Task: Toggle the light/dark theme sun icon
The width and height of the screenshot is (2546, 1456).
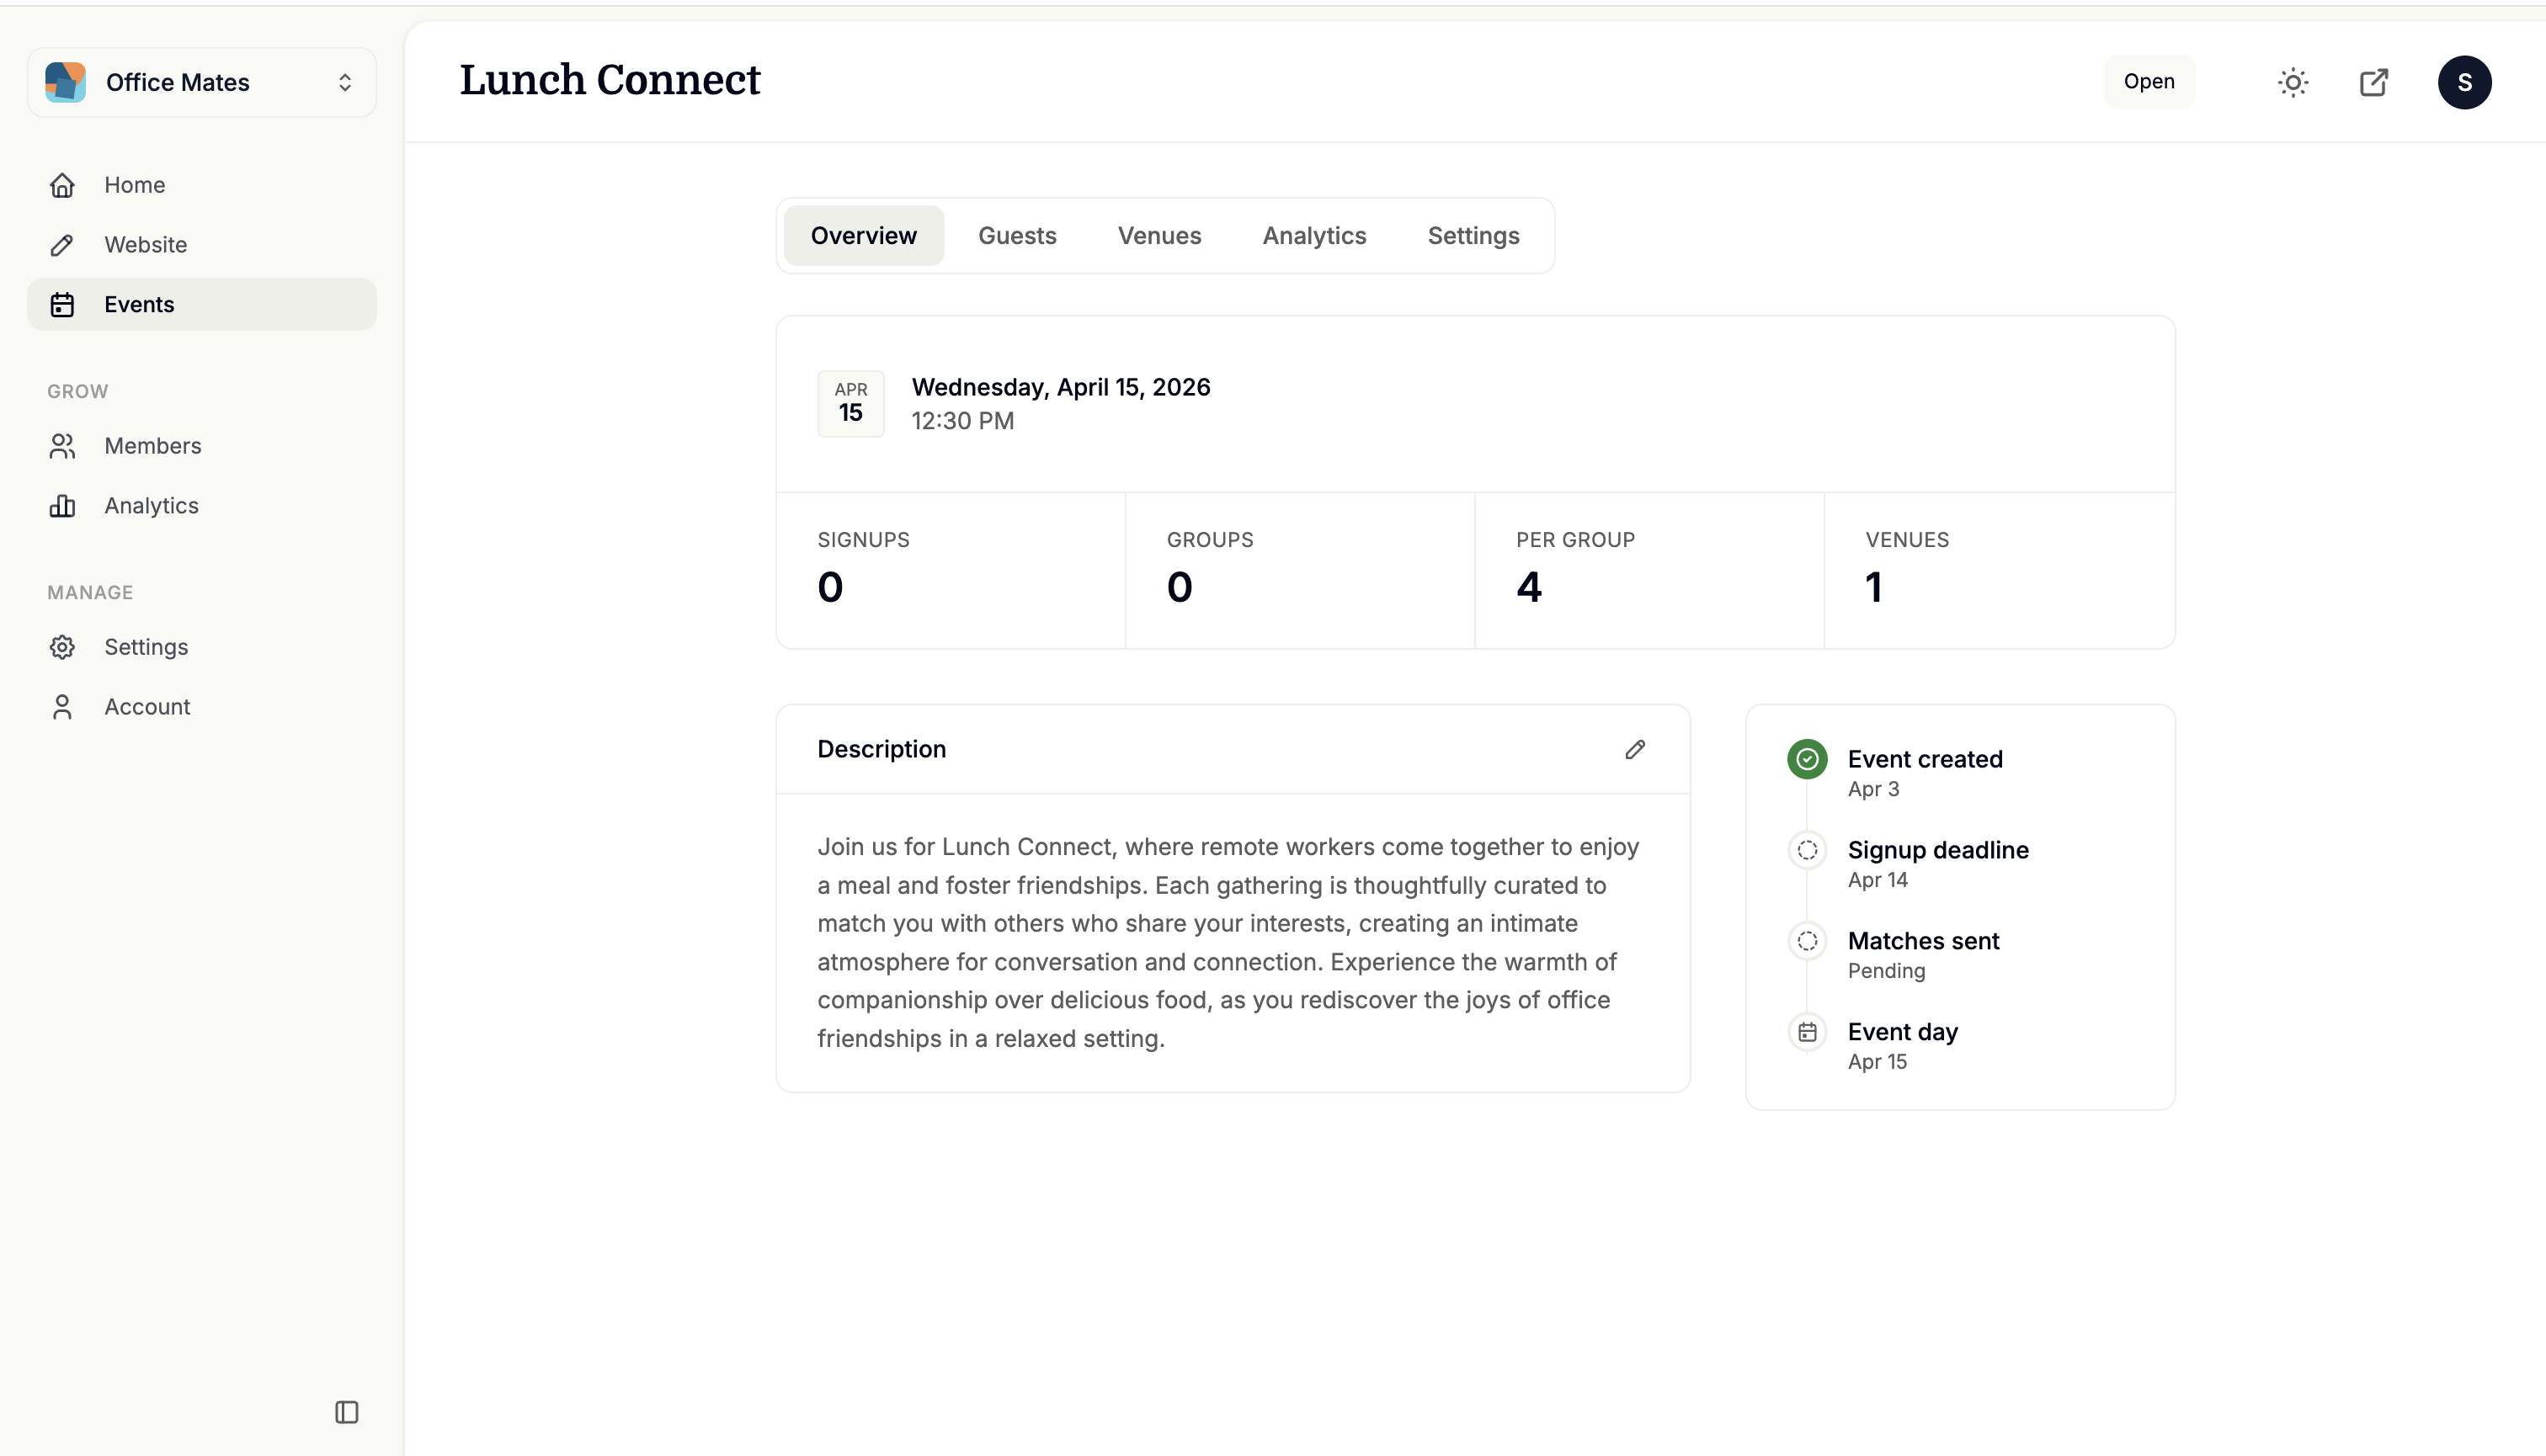Action: pos(2293,82)
